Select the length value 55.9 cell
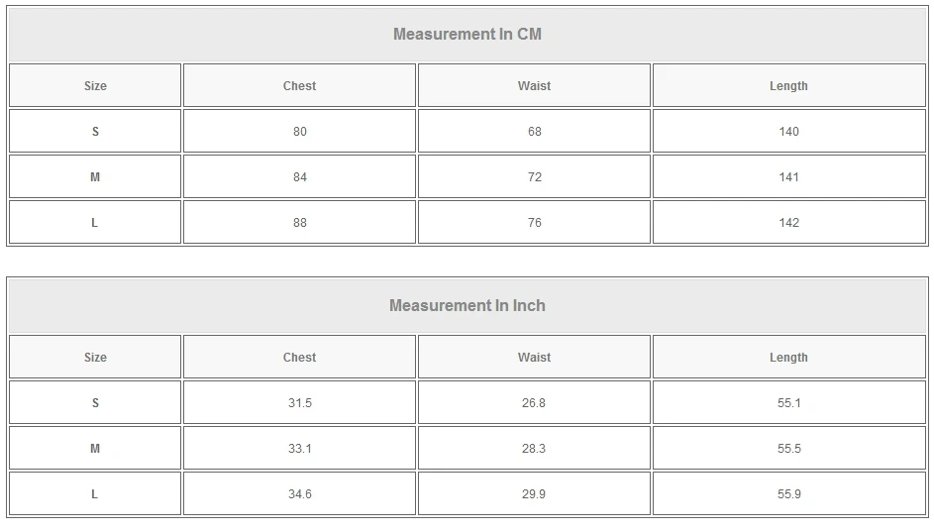The width and height of the screenshot is (934, 532). click(788, 494)
